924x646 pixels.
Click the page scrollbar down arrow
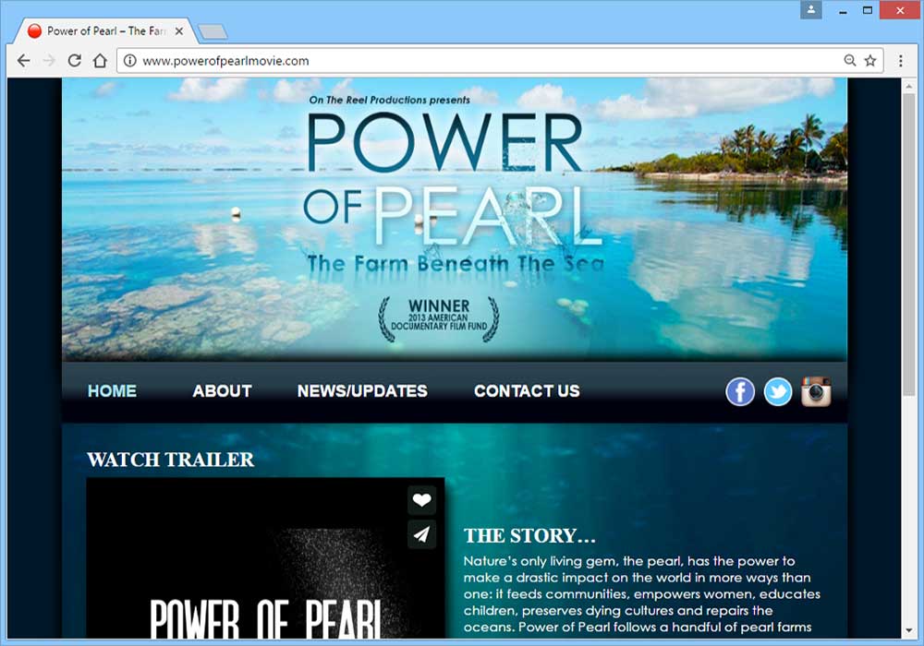click(x=909, y=630)
